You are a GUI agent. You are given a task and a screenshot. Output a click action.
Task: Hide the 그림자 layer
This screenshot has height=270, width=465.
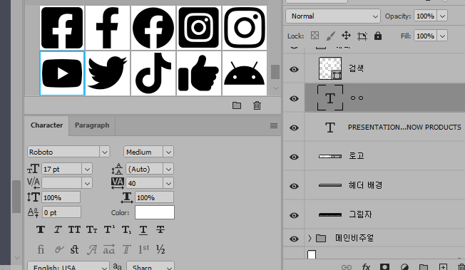click(x=294, y=215)
